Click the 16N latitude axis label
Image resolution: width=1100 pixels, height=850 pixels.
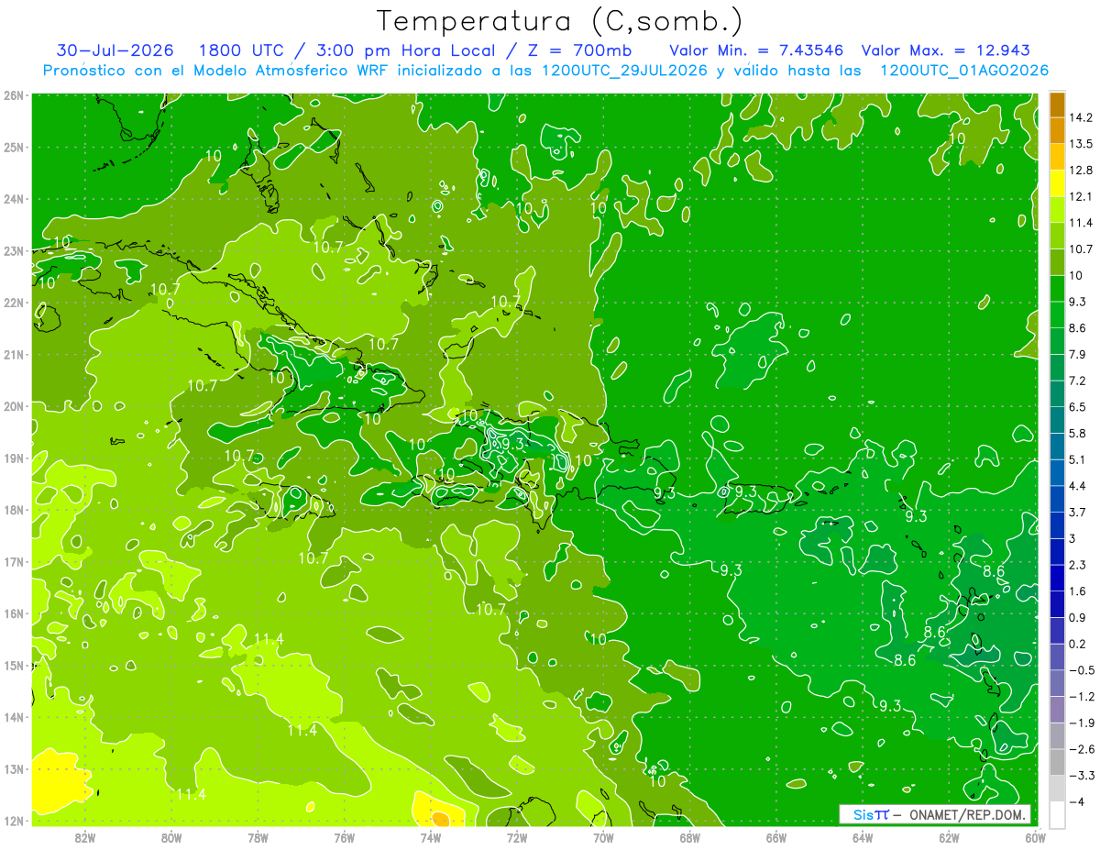(13, 613)
